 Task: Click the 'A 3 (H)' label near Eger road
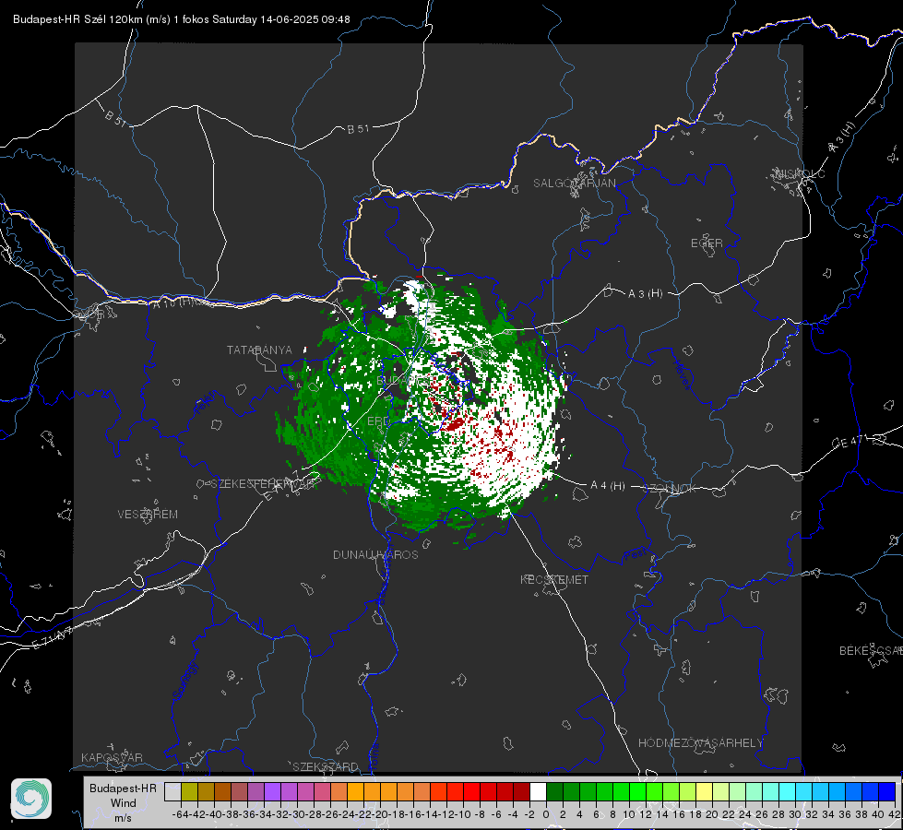pos(645,294)
